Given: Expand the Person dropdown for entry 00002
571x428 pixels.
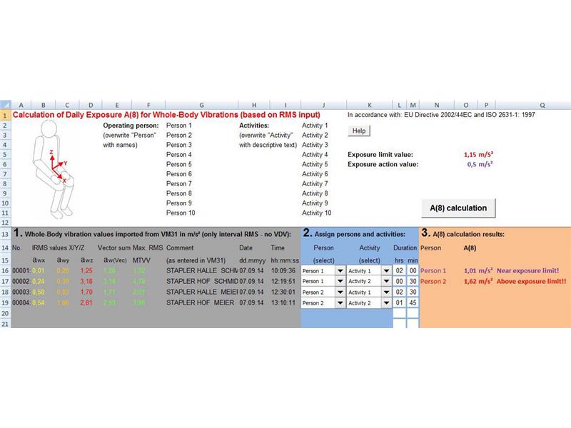Looking at the screenshot, I should pyautogui.click(x=340, y=281).
